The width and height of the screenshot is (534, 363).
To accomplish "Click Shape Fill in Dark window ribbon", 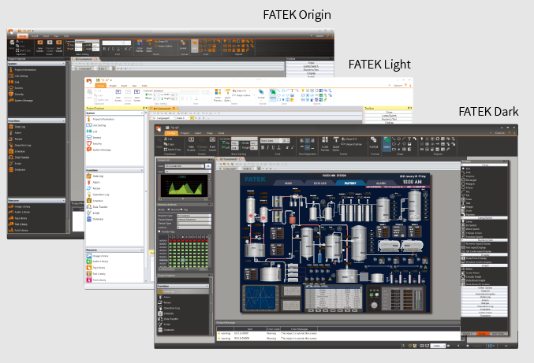I will click(x=351, y=139).
